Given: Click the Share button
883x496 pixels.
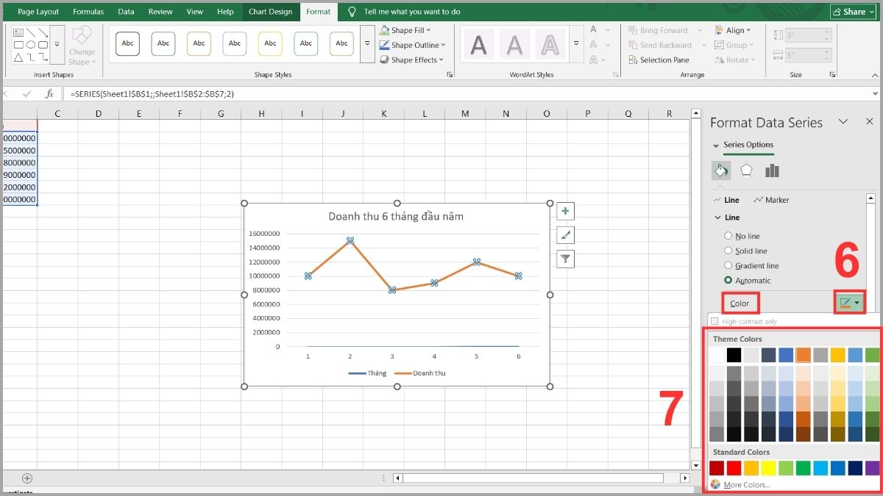Looking at the screenshot, I should pos(854,12).
